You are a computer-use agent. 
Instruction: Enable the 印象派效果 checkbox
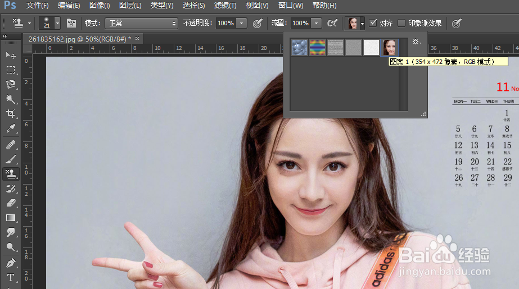[x=401, y=23]
